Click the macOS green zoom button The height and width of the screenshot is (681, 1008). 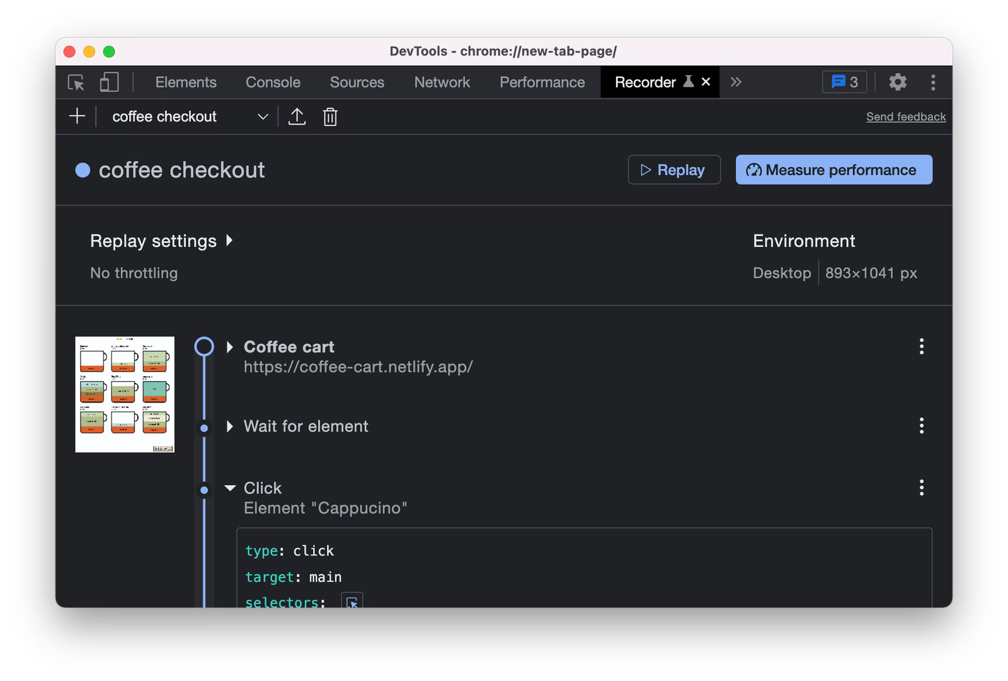pyautogui.click(x=109, y=52)
